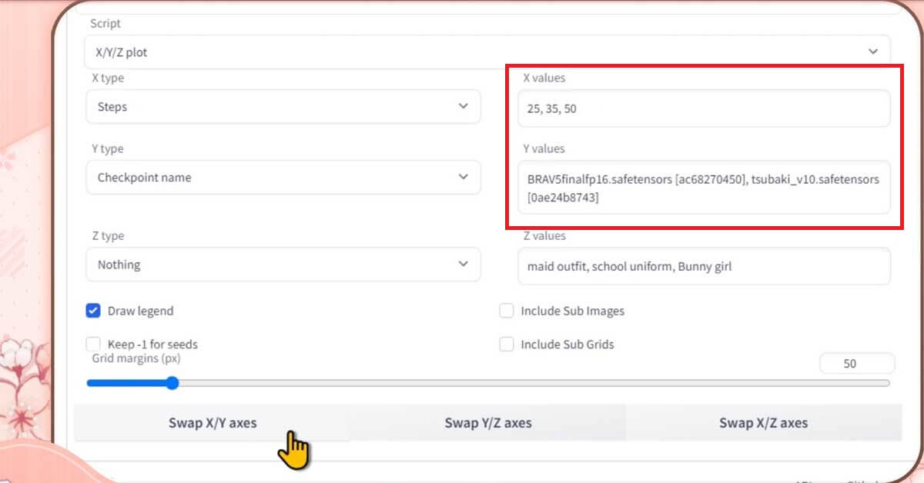Click the Grid margins slider handle

[172, 383]
